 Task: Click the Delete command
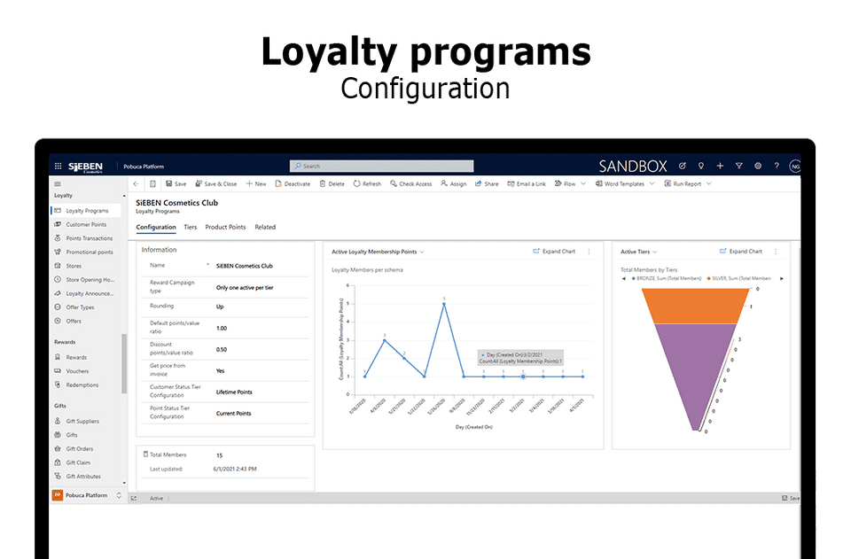(x=332, y=183)
